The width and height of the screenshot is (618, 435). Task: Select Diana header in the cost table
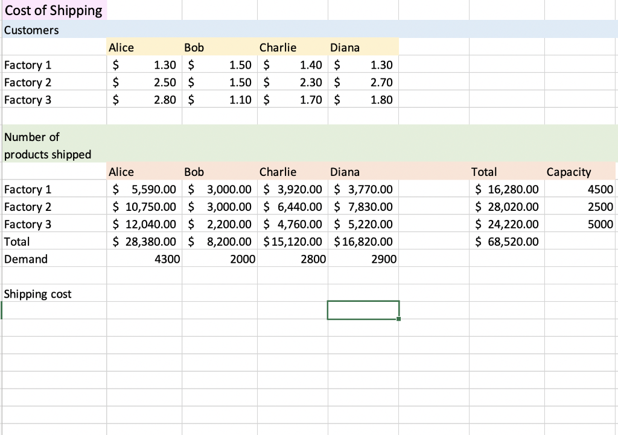363,47
